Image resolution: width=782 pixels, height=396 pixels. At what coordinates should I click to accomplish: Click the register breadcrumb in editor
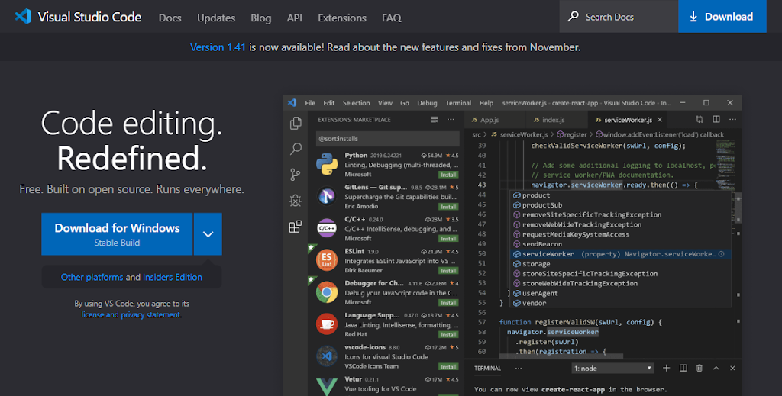[x=571, y=134]
